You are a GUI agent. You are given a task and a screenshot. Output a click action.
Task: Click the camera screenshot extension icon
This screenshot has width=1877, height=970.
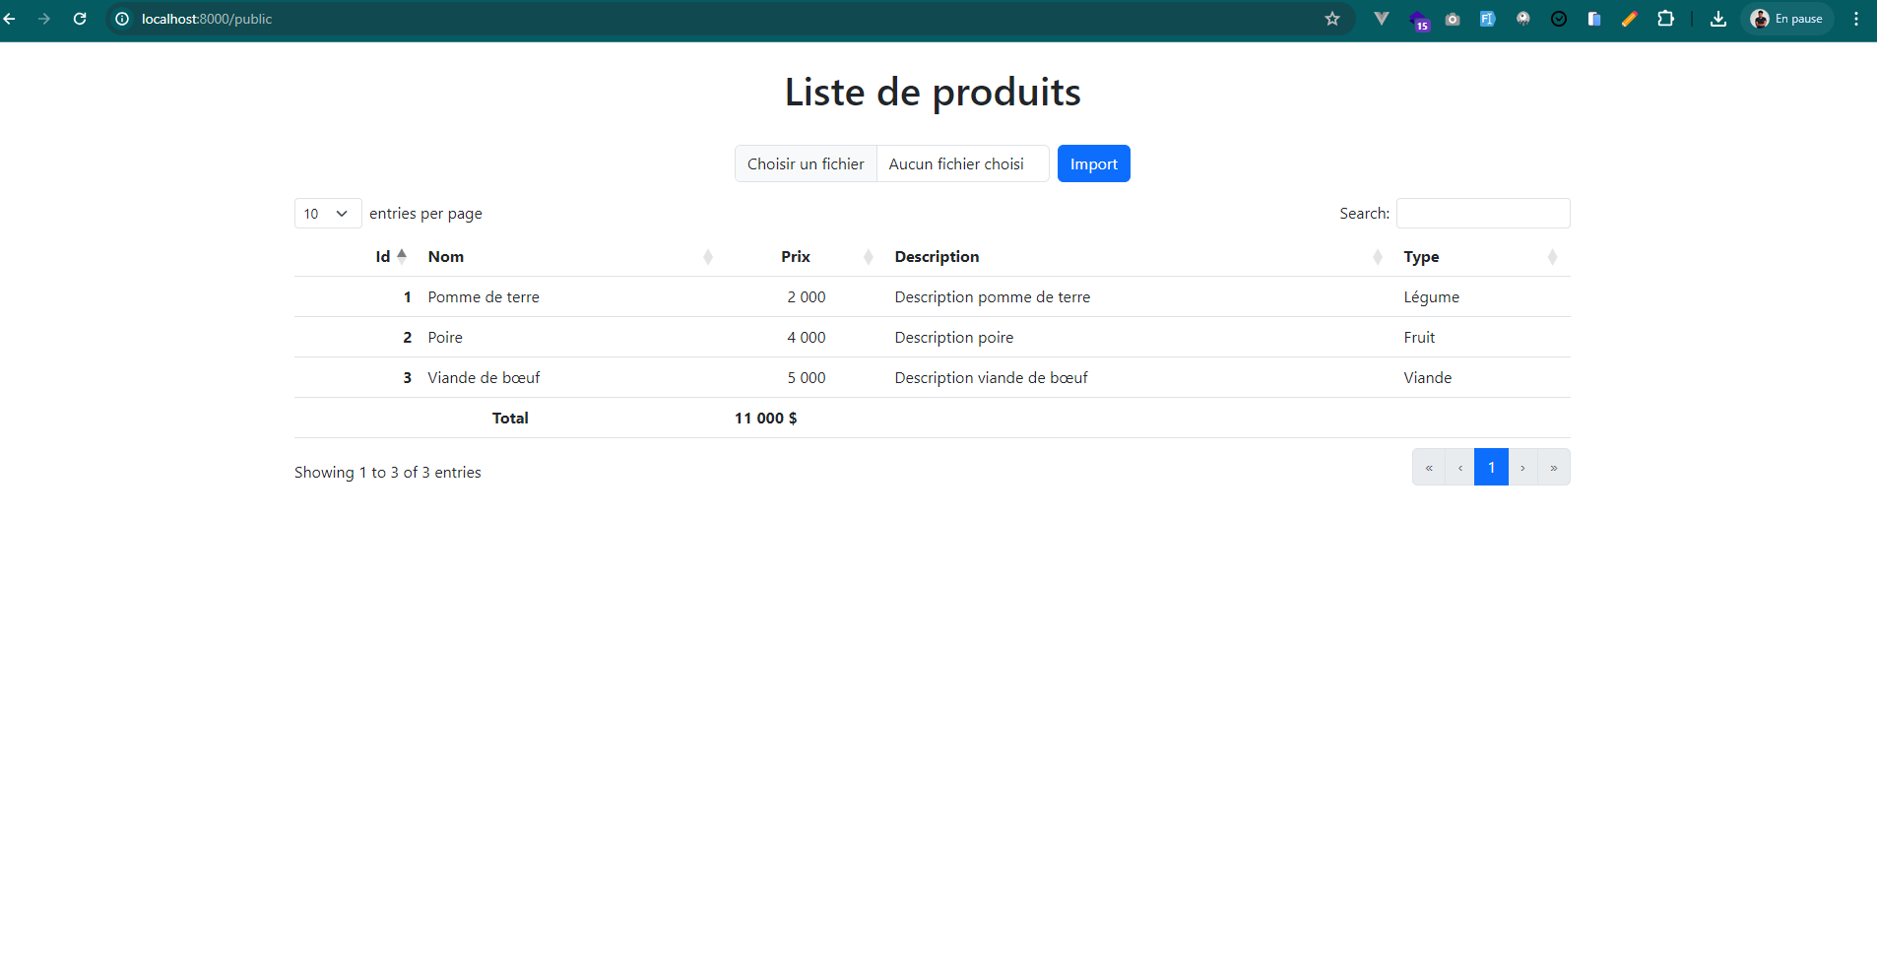(1453, 19)
